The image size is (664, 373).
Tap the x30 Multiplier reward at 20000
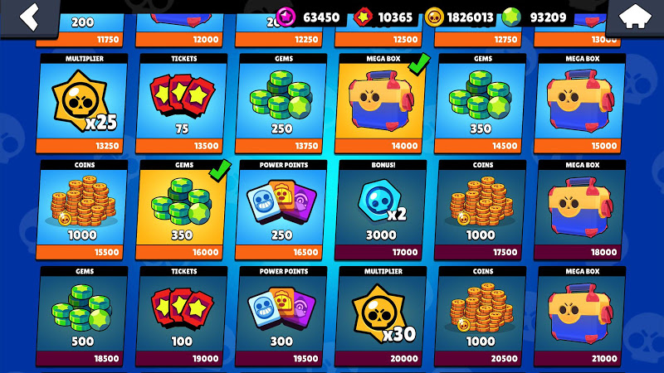[x=381, y=317]
